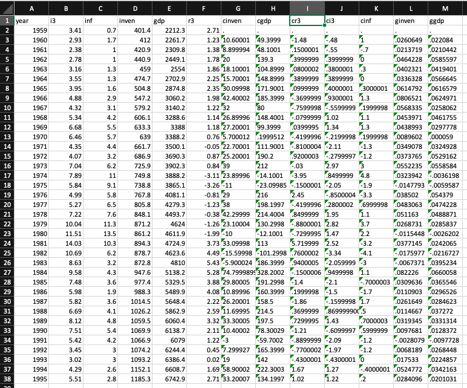
Task: Select column G header
Action: point(238,8)
